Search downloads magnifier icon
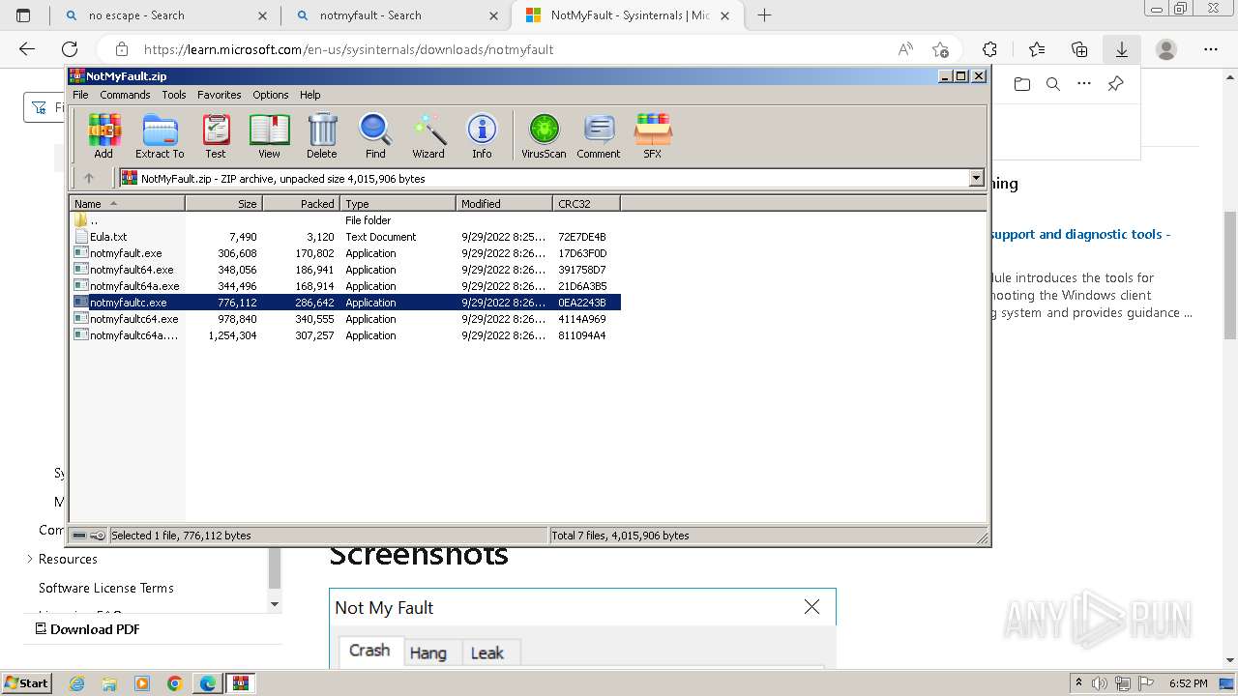Viewport: 1238px width, 696px height. point(1053,84)
